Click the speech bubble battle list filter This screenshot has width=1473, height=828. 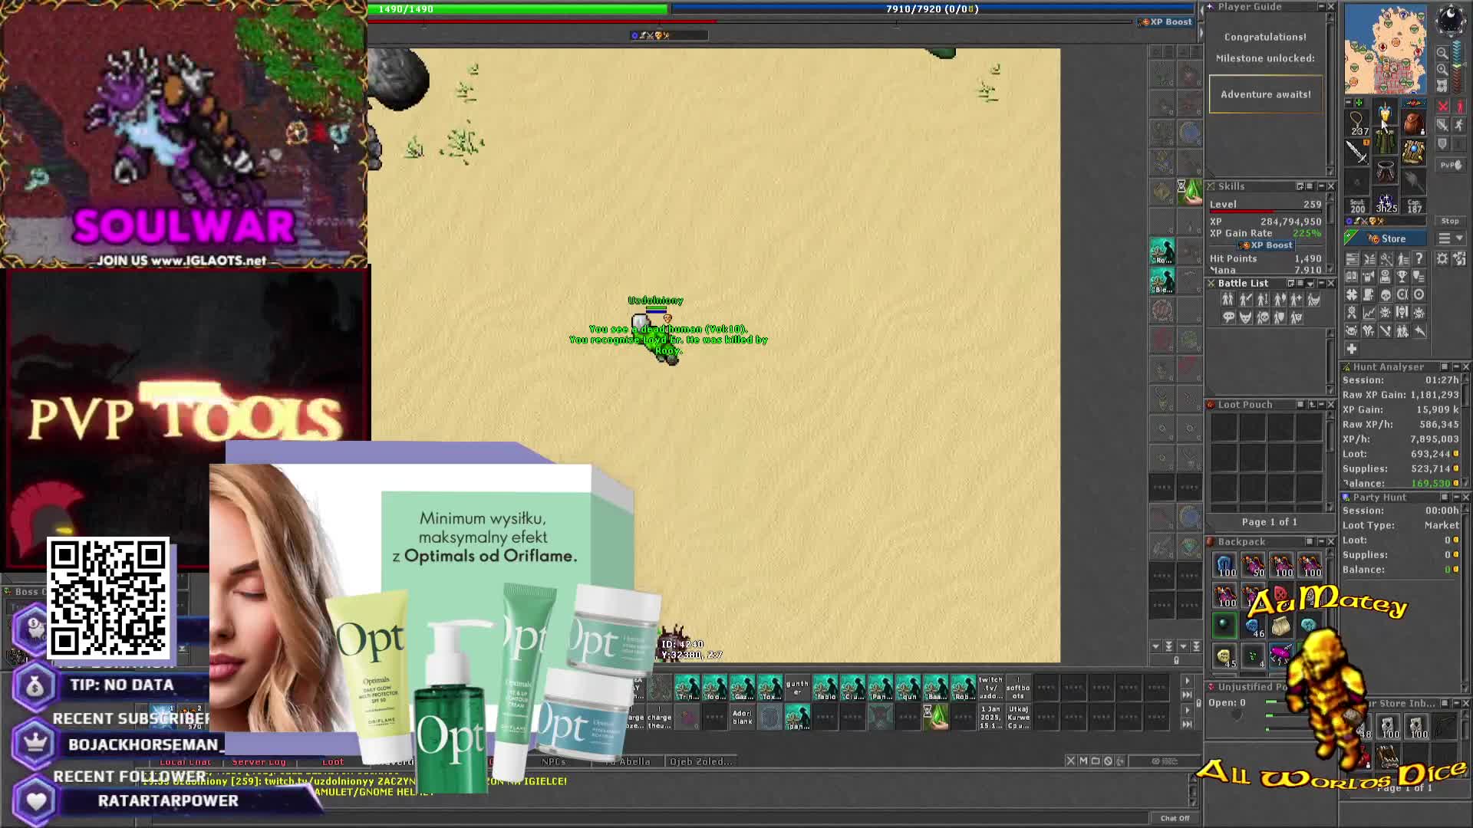click(x=1227, y=317)
